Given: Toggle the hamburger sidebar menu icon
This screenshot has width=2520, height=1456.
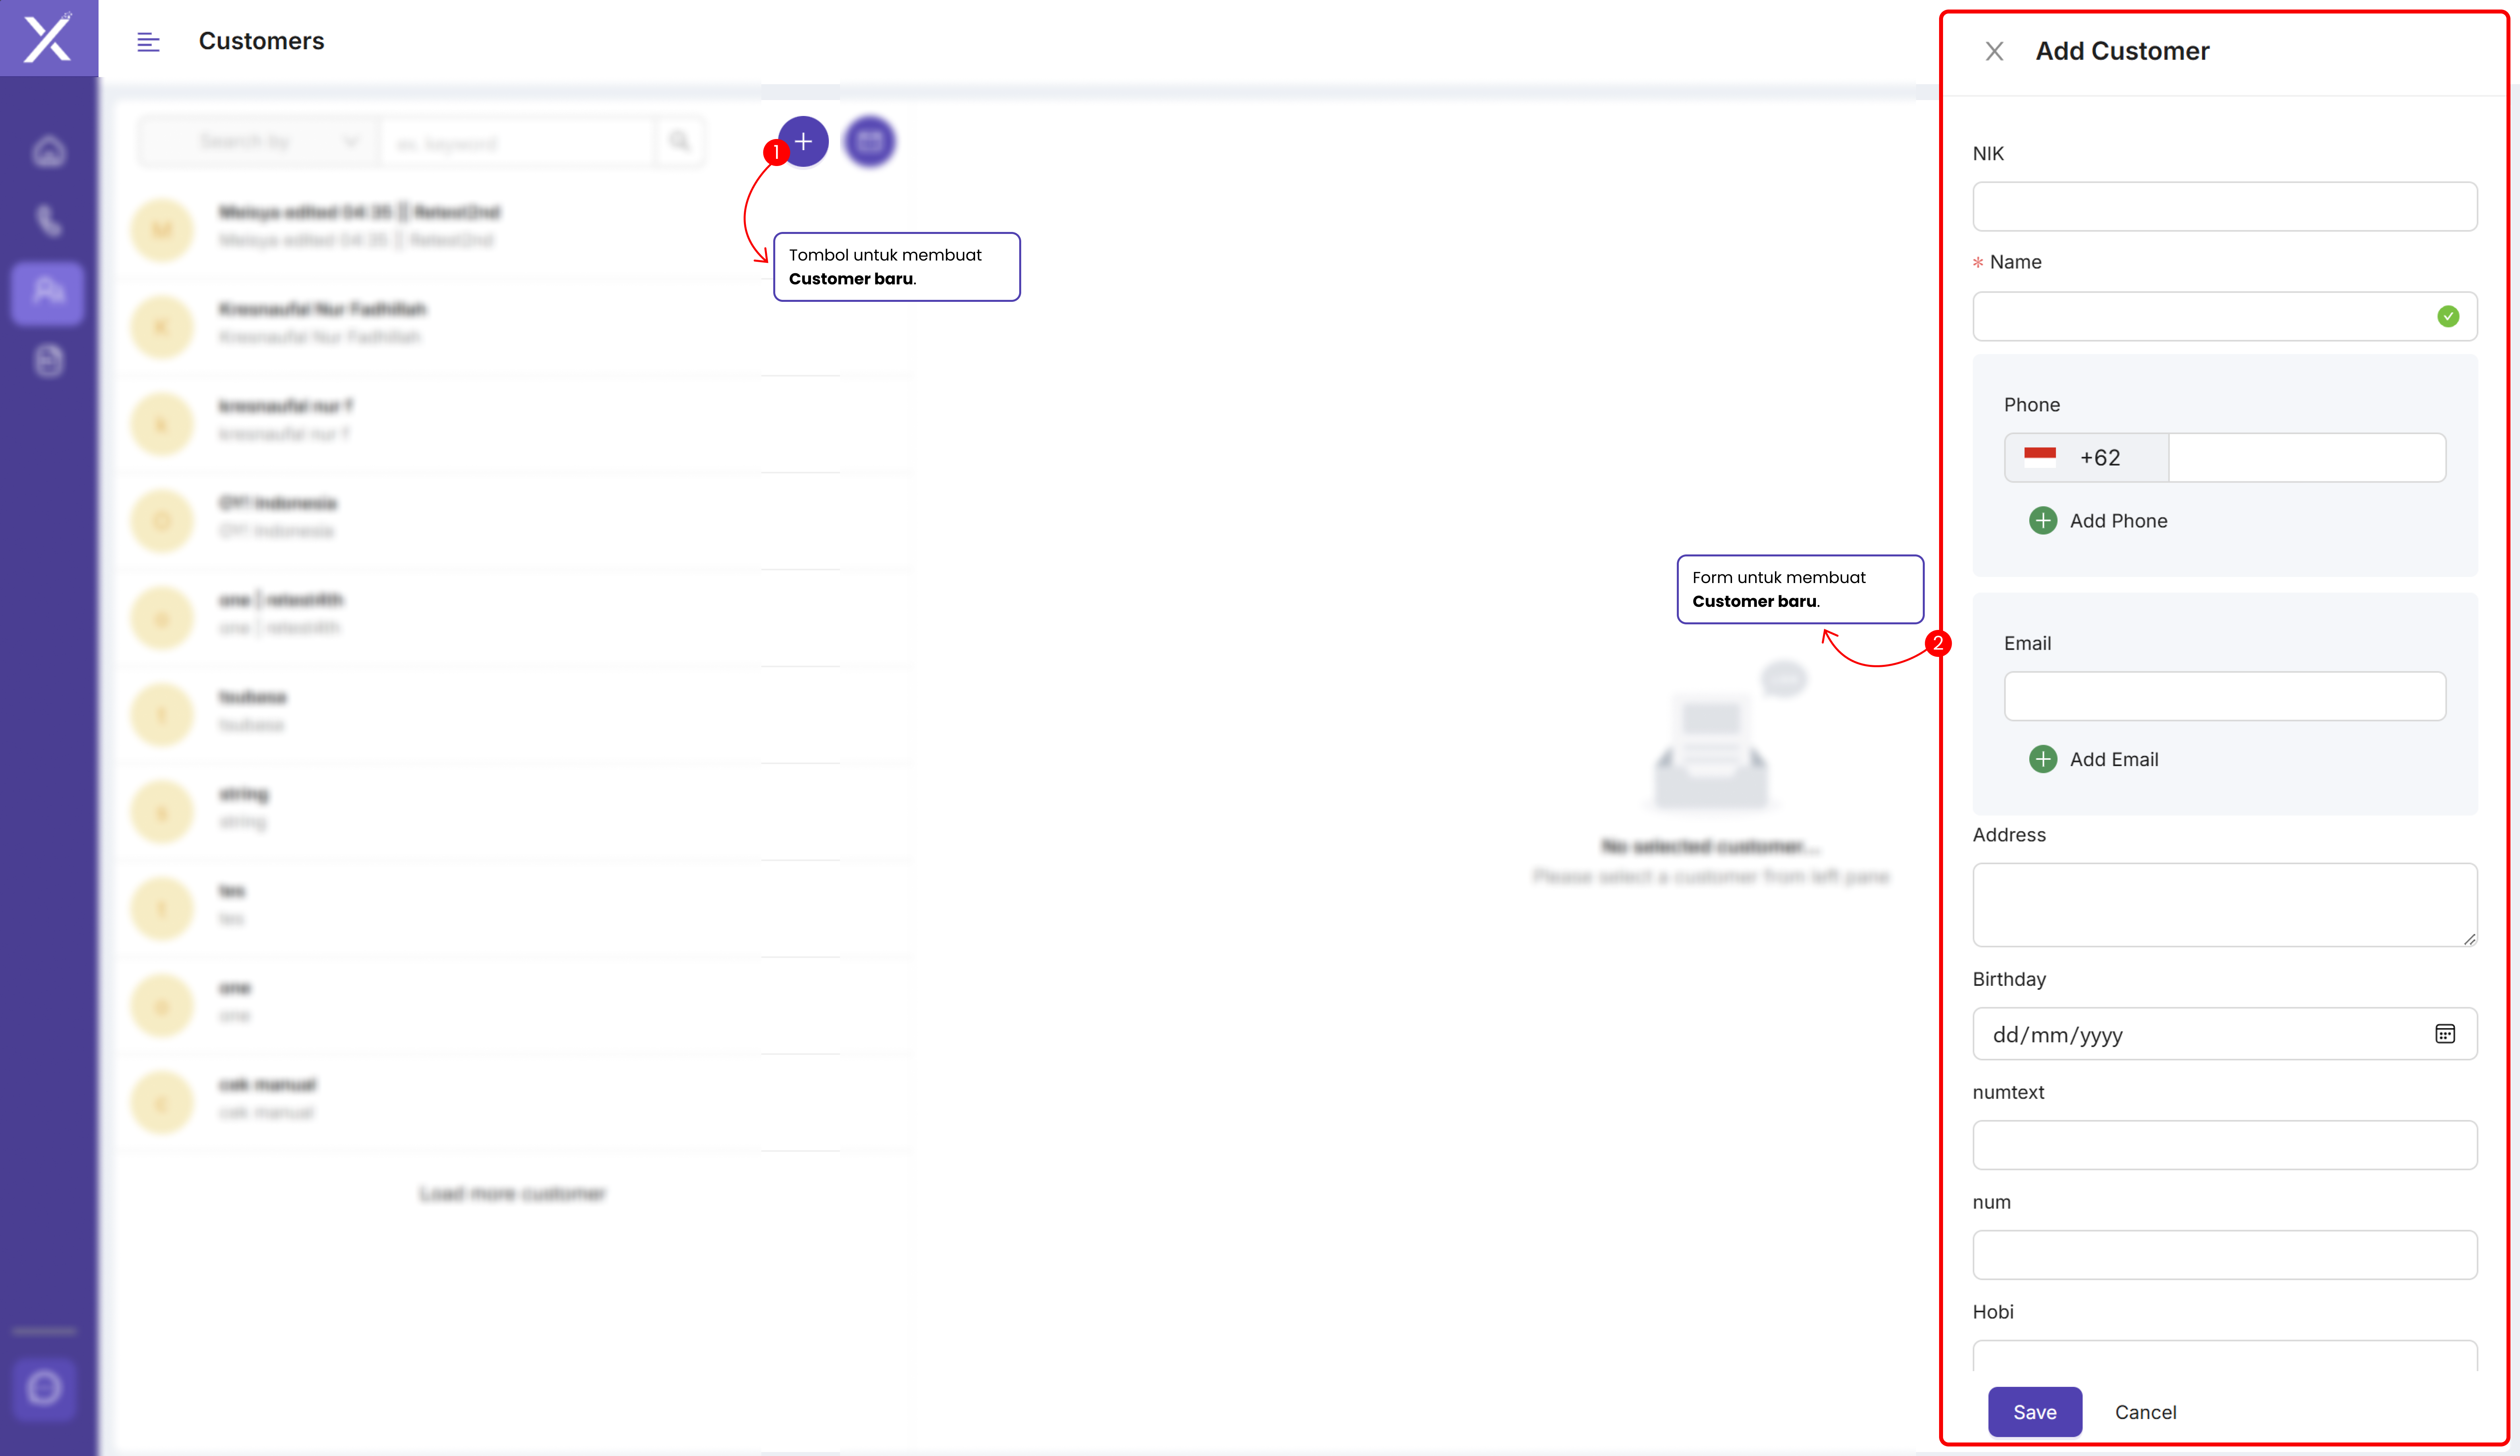Looking at the screenshot, I should 148,42.
